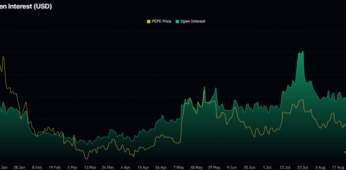Click the 7 May date label
Image resolution: width=346 pixels, height=170 pixels.
pyautogui.click(x=179, y=168)
